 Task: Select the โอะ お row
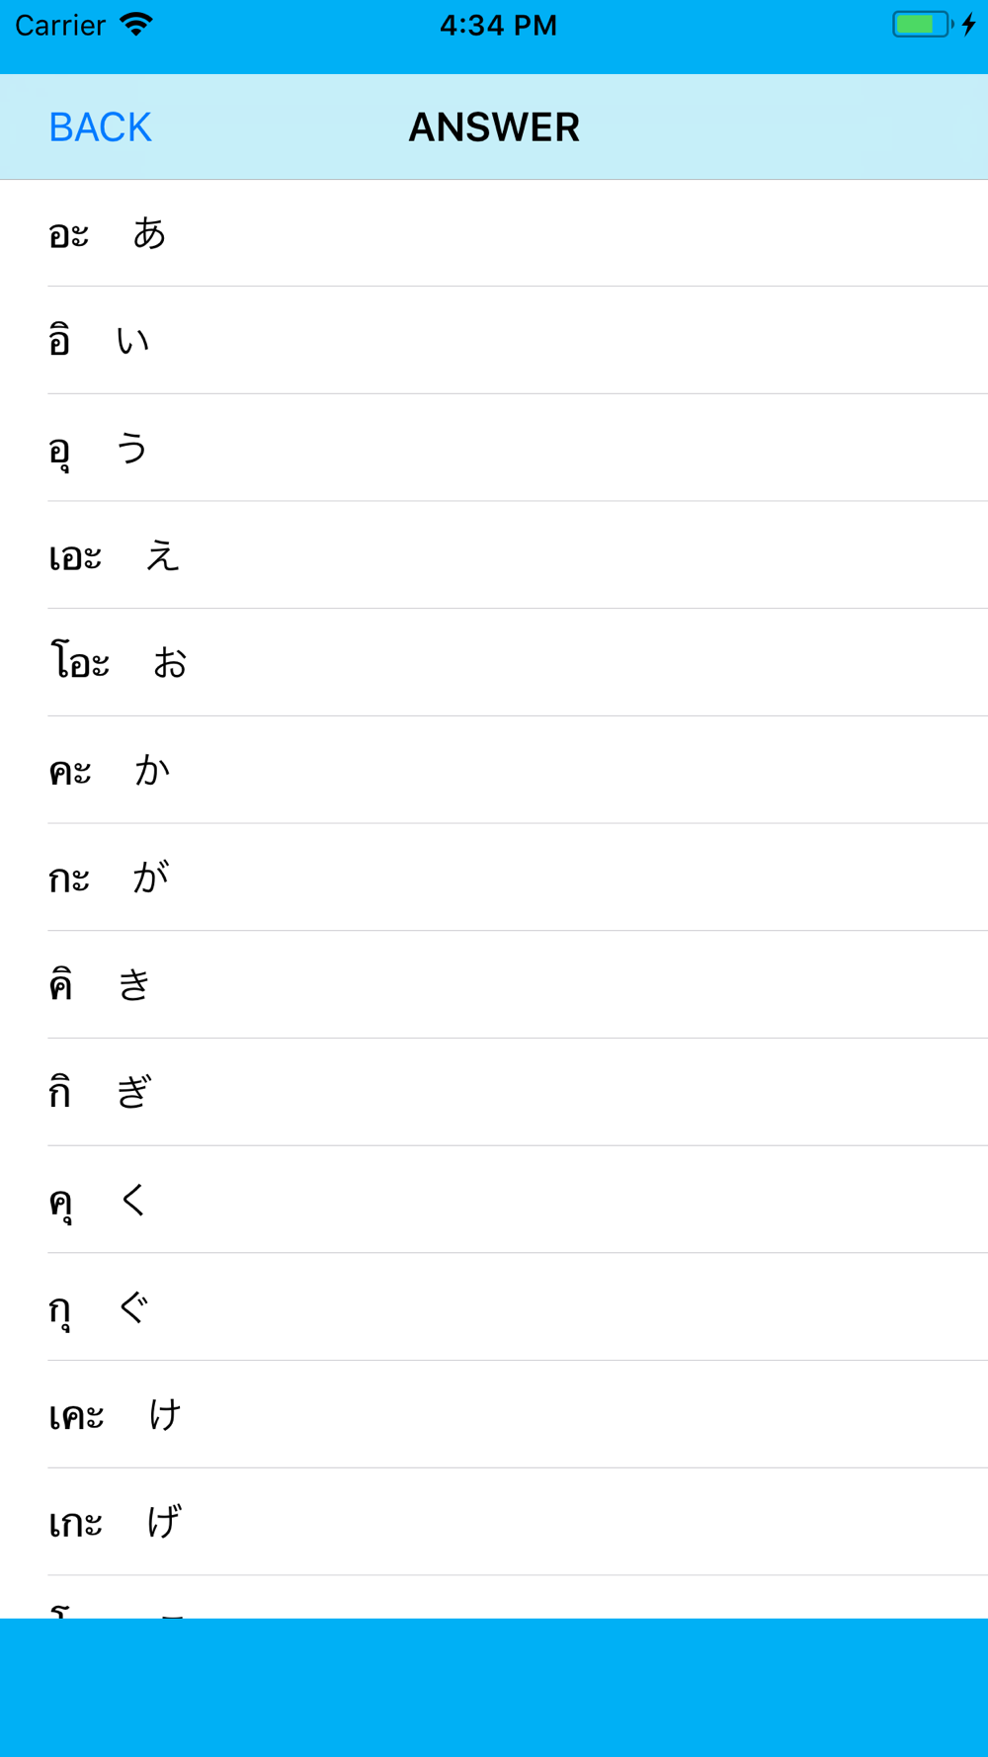(494, 663)
